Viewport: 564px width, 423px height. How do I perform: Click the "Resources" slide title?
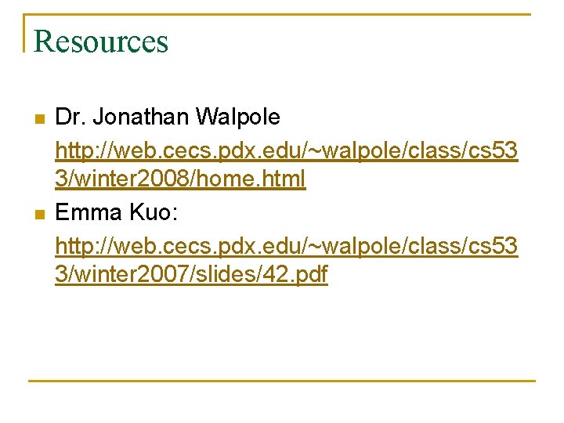101,41
